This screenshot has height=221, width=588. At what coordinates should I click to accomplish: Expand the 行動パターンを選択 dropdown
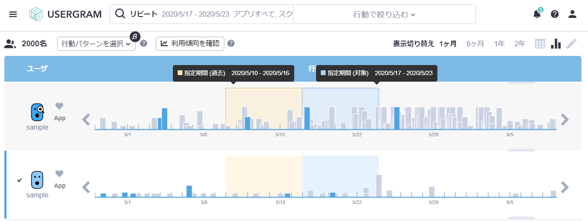96,44
